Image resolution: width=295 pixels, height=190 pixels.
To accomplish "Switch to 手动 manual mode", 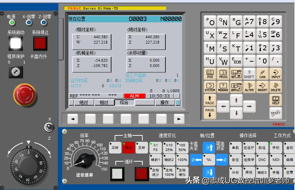I will pos(276,148).
